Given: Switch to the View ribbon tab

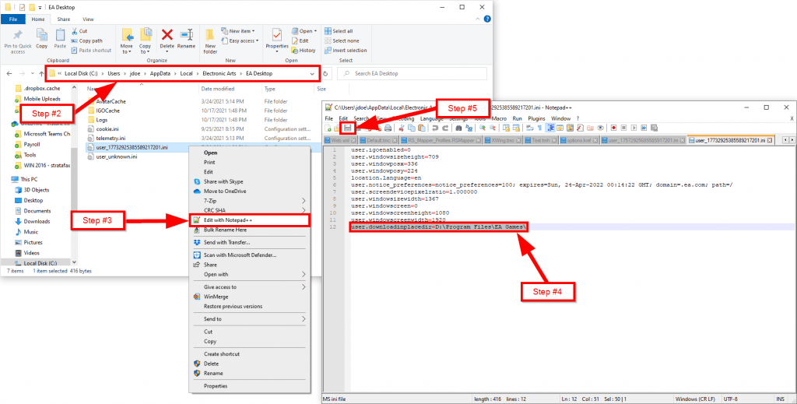Looking at the screenshot, I should pos(88,19).
